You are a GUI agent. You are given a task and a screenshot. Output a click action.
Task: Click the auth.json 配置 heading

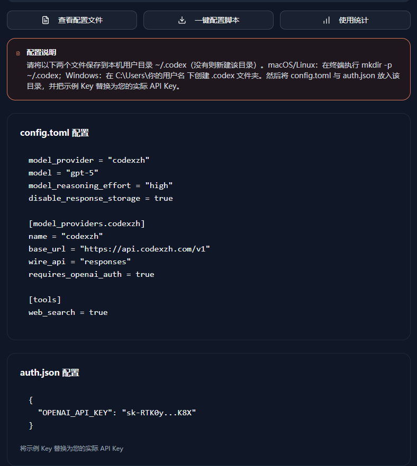tap(50, 372)
